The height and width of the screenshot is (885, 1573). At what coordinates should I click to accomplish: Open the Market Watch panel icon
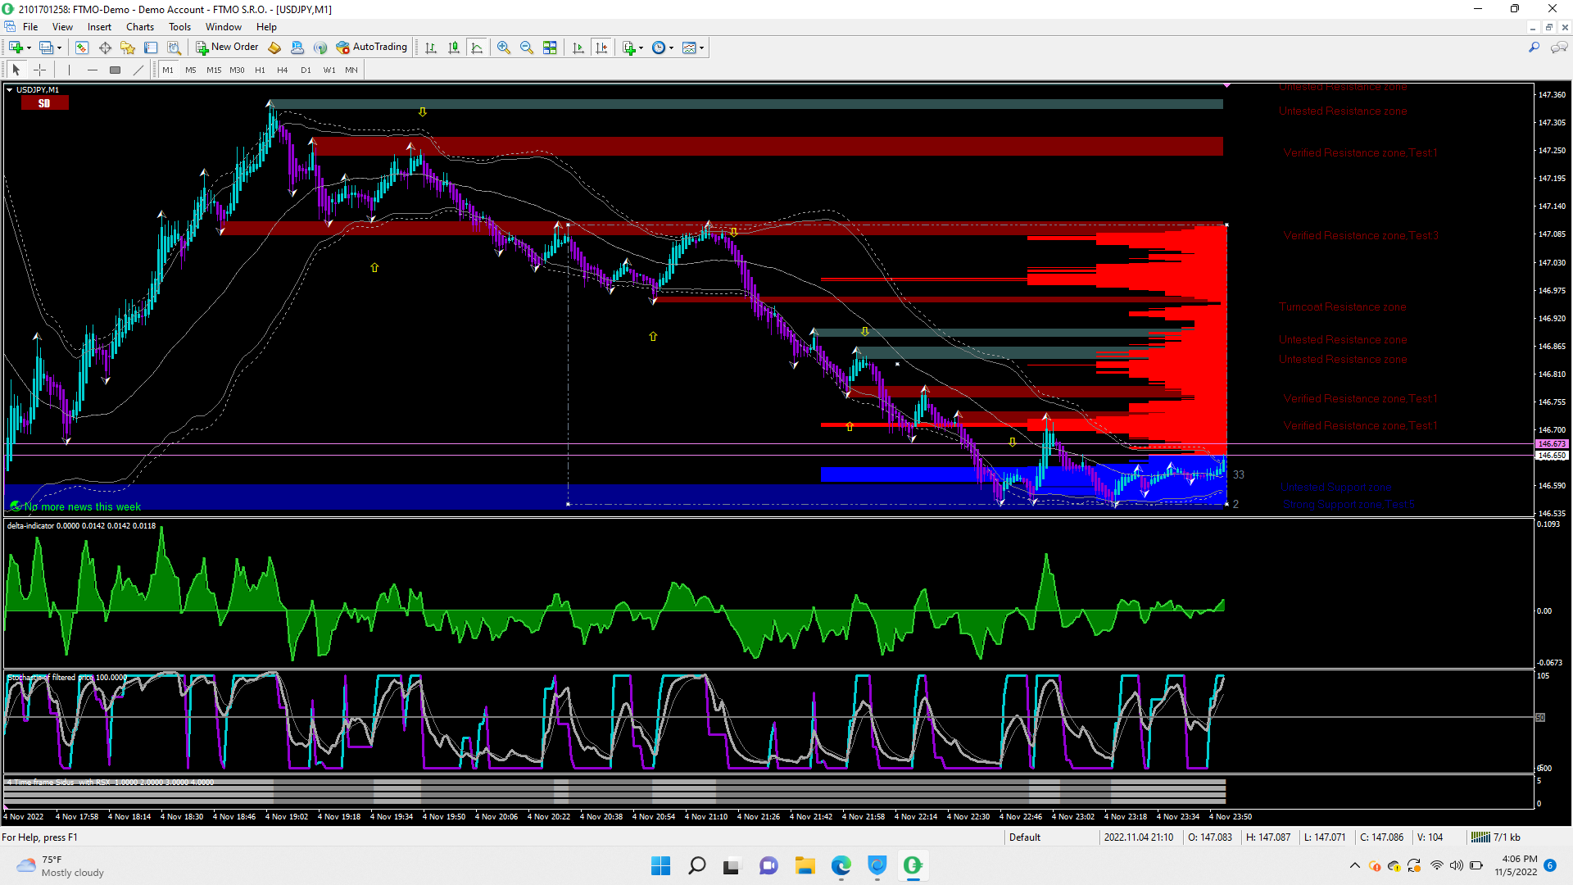coord(82,48)
